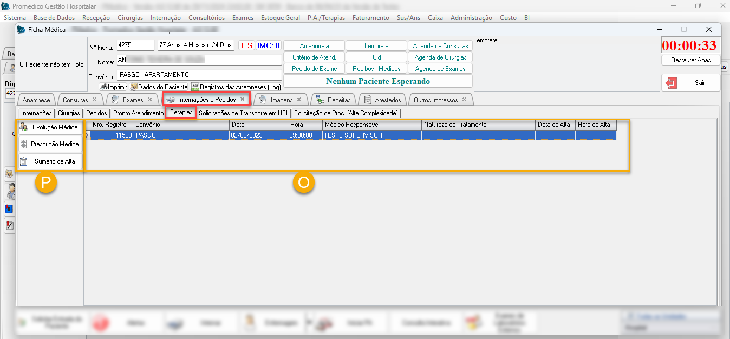Click the red Sair exit button

tap(690, 83)
